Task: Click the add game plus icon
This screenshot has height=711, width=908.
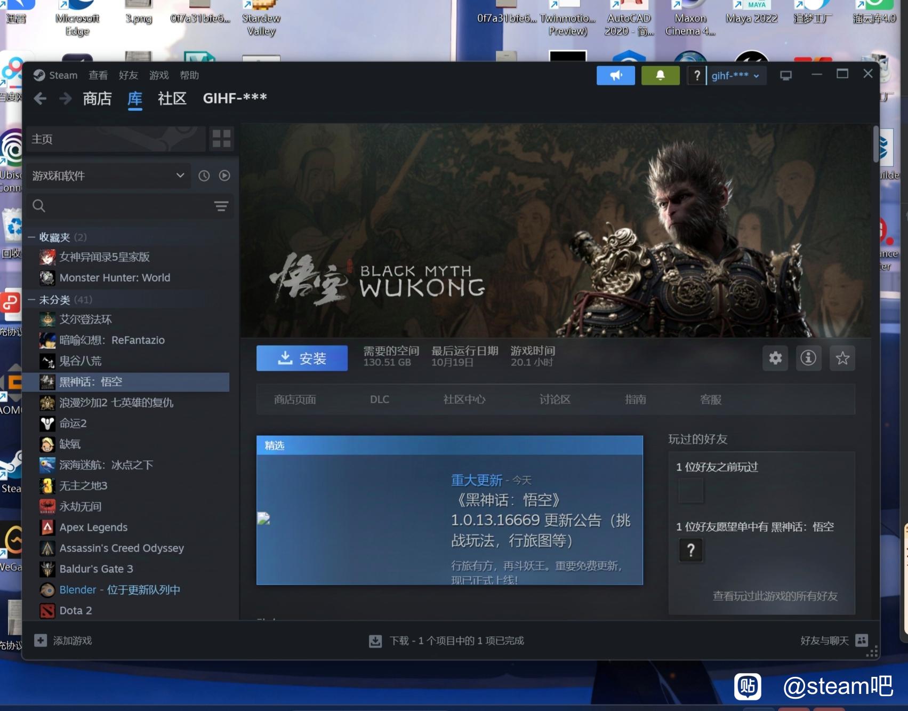Action: [x=41, y=640]
